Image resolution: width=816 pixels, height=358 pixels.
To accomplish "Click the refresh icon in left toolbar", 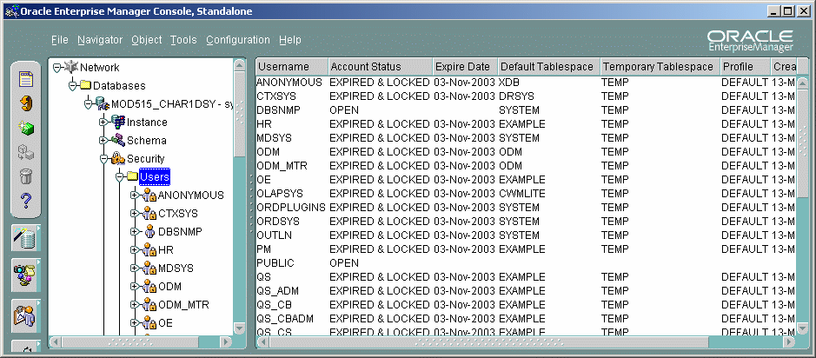I will point(26,103).
